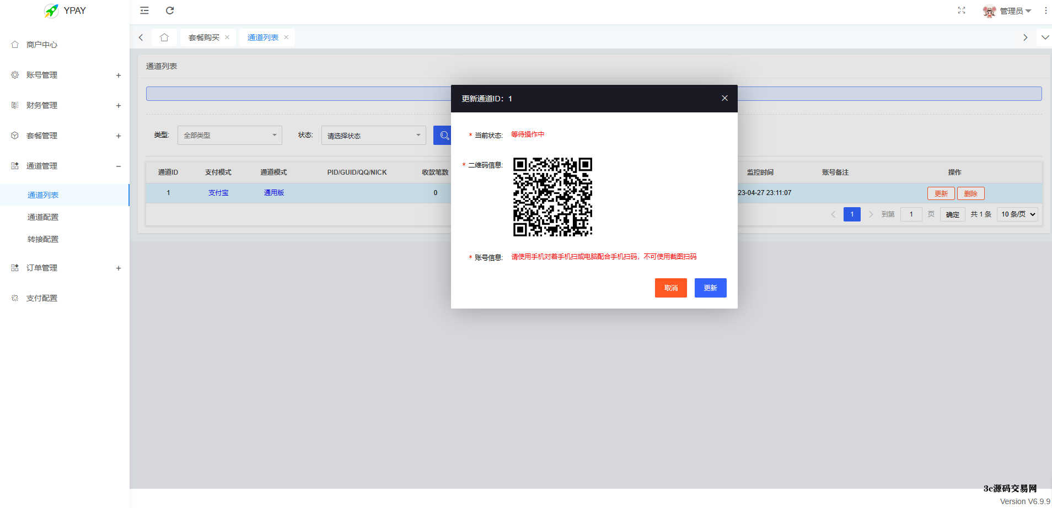Click 确定 pagination confirm button
Viewport: 1052px width, 508px height.
pyautogui.click(x=952, y=214)
